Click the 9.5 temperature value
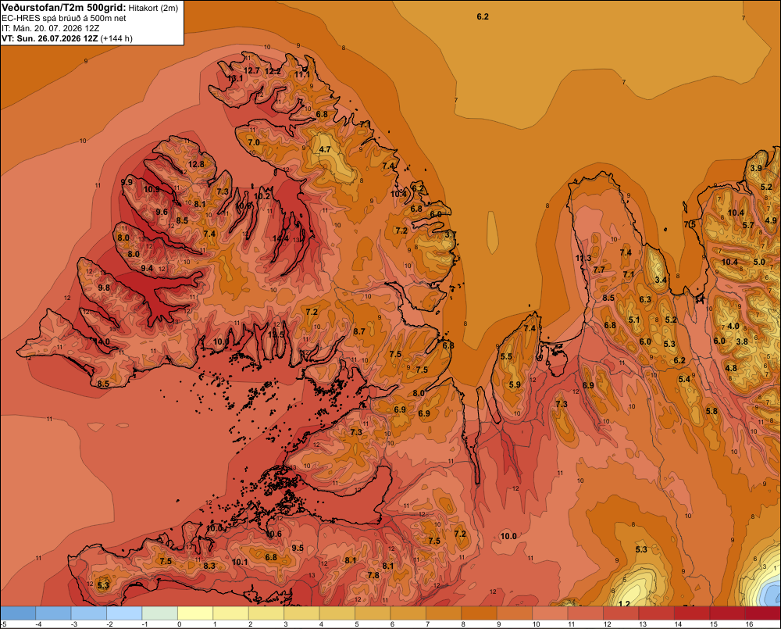Viewport: 781px width, 629px height. tap(298, 548)
